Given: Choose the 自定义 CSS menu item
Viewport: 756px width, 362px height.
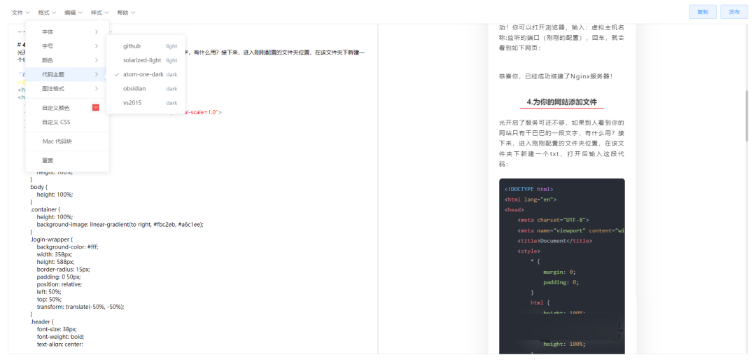Looking at the screenshot, I should (x=67, y=122).
